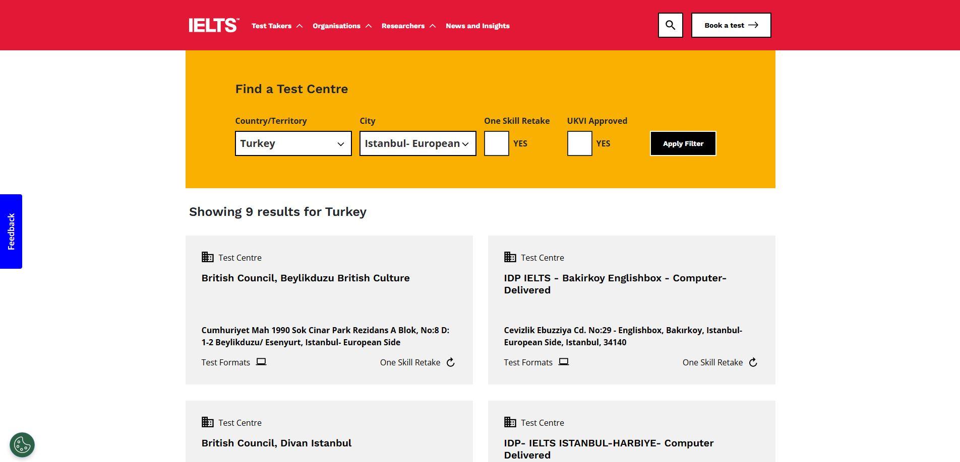Click retake refresh icon on Bakirkoy card
Viewport: 960px width, 462px height.
pyautogui.click(x=753, y=362)
